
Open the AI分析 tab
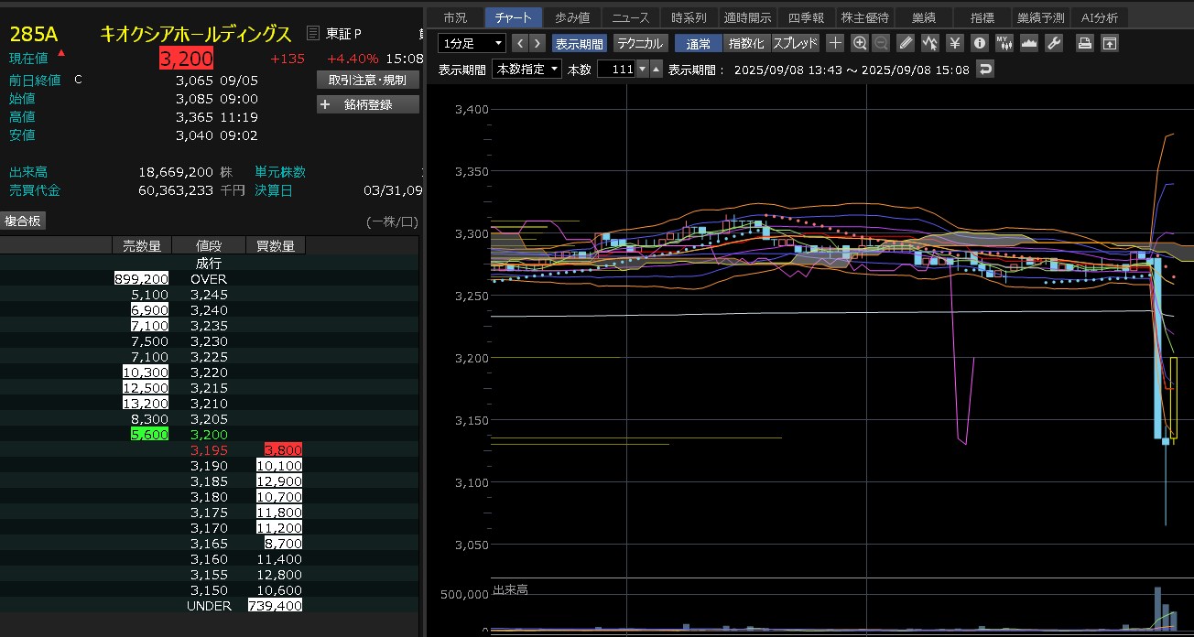coord(1100,17)
